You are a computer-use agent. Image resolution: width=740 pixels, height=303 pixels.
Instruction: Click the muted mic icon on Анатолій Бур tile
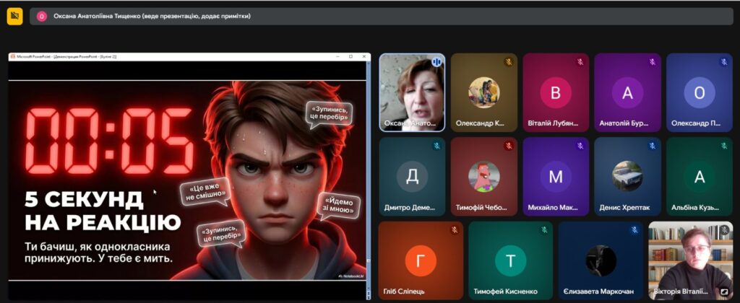(651, 62)
